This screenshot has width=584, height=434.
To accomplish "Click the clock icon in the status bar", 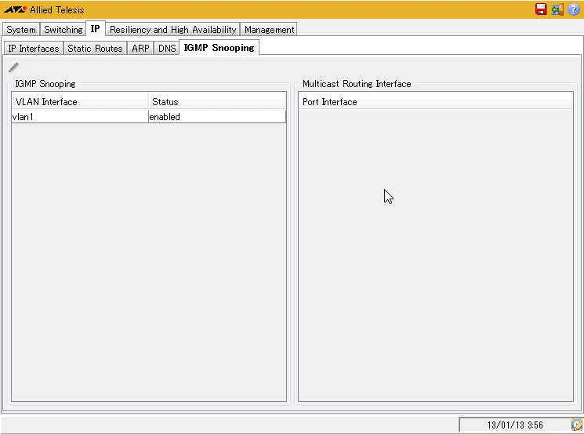I will [576, 425].
